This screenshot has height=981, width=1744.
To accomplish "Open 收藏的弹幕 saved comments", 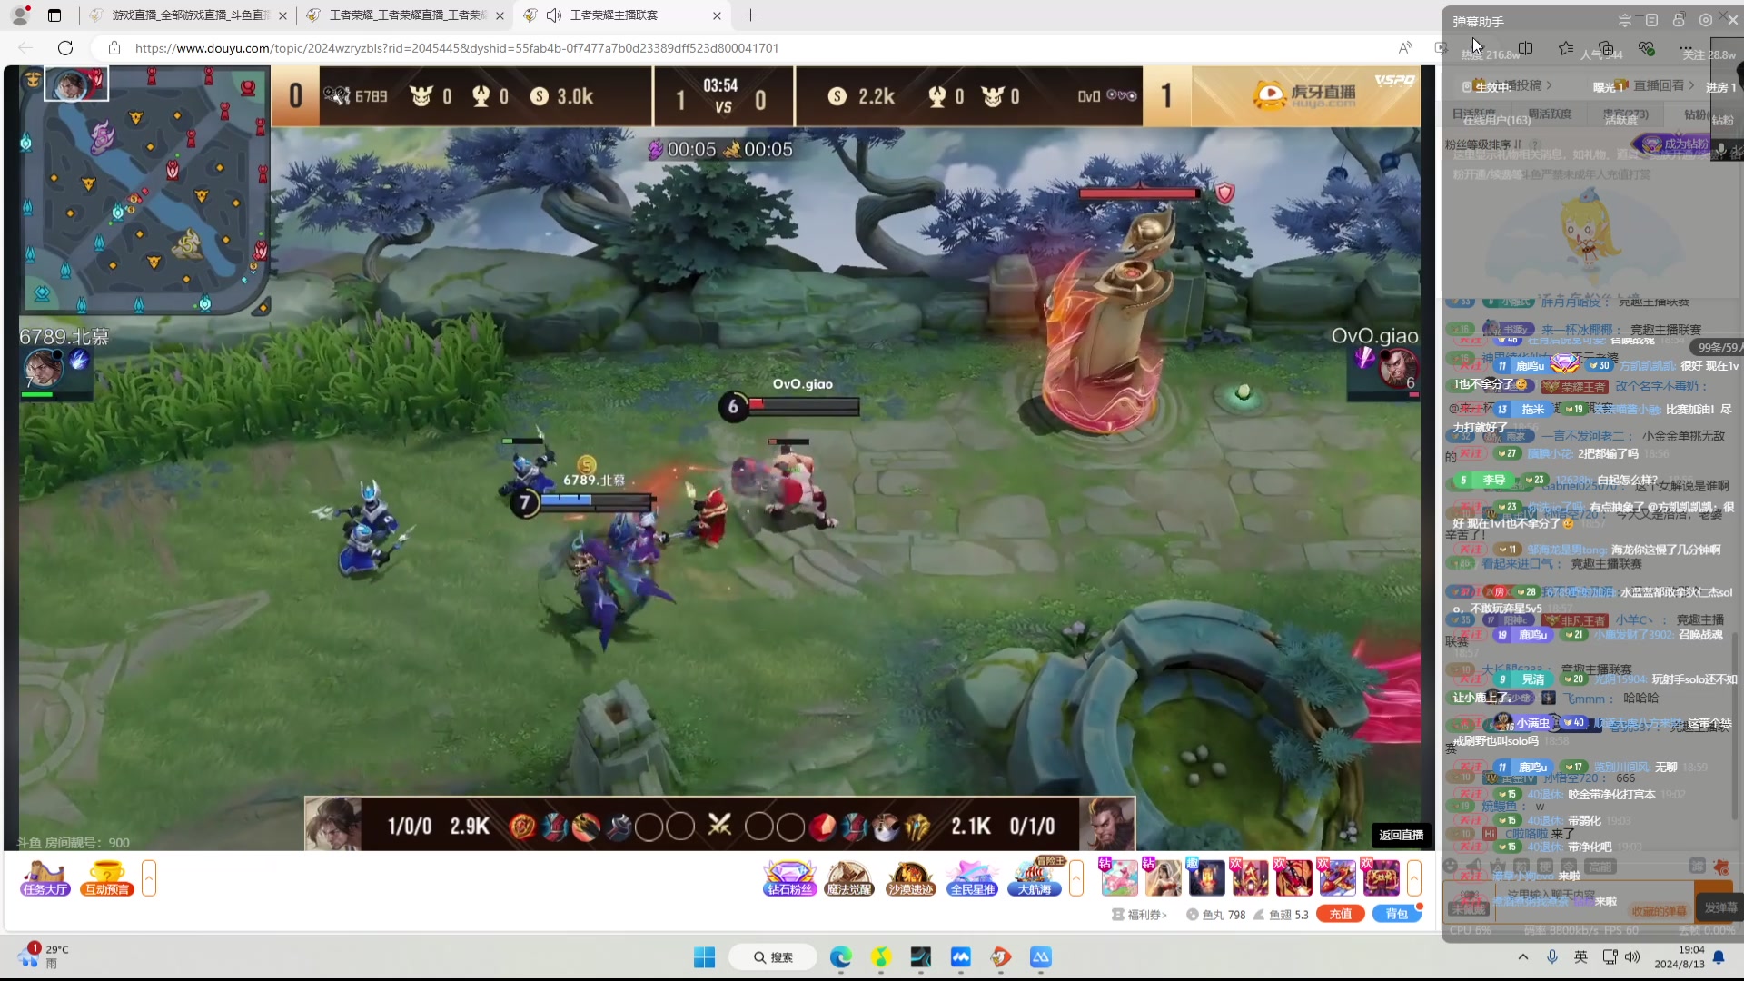I will tap(1659, 910).
